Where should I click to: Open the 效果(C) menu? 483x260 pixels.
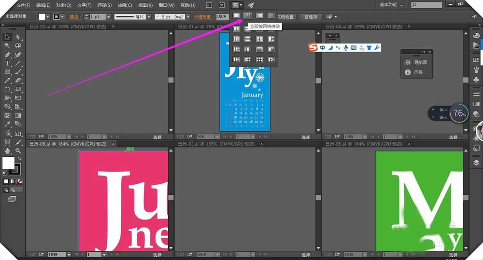tap(125, 5)
